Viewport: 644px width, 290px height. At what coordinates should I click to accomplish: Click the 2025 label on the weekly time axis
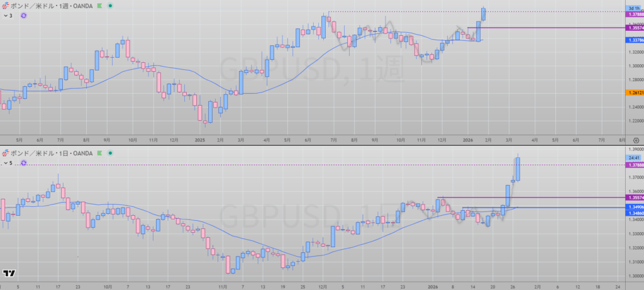tap(200, 140)
